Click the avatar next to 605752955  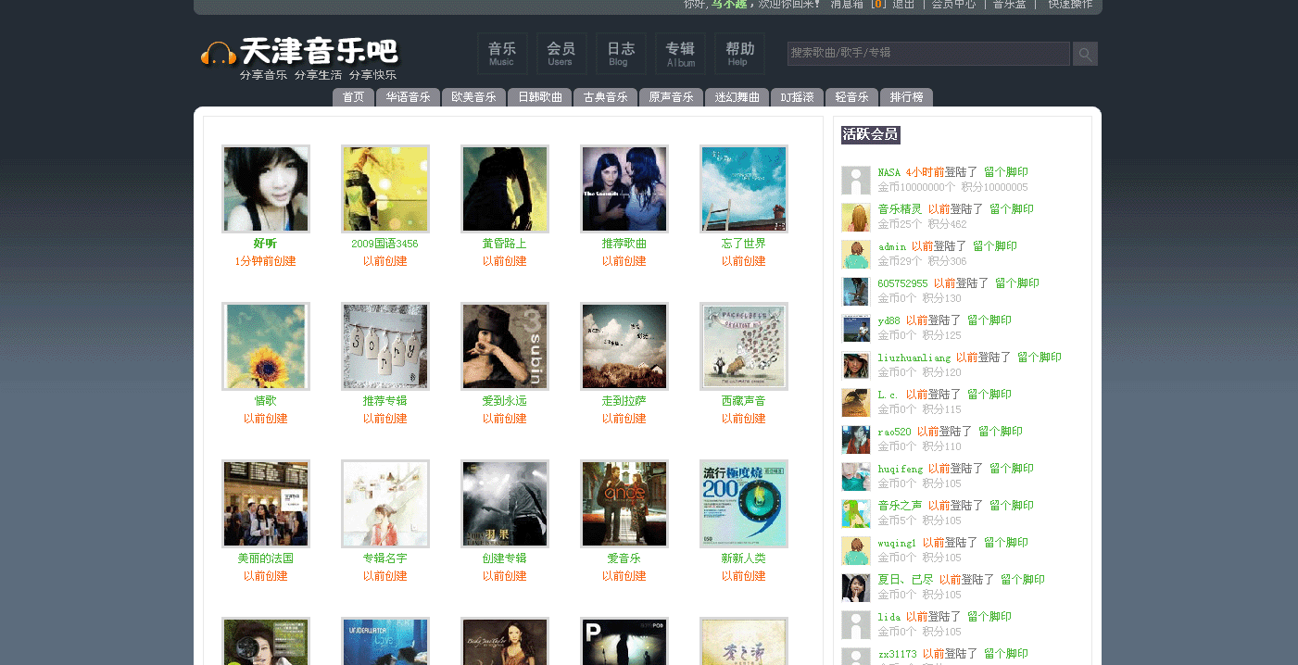coord(856,291)
